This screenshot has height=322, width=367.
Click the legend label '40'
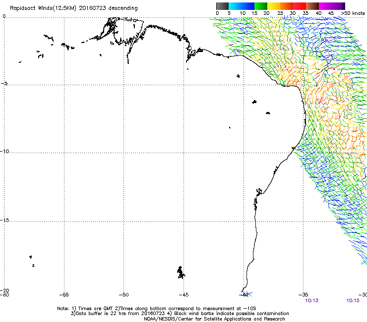(318, 13)
